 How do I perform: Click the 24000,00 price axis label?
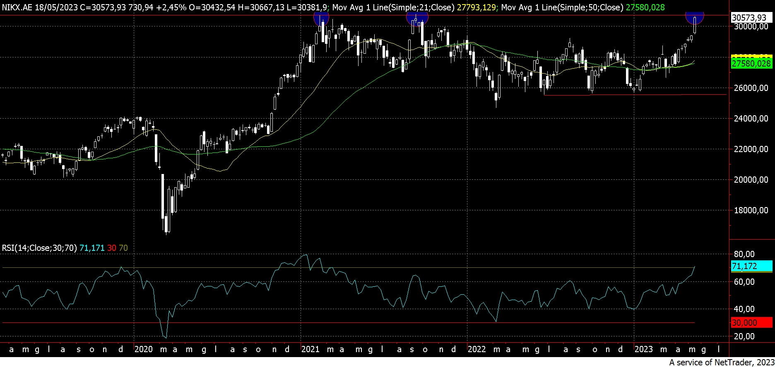coord(750,119)
